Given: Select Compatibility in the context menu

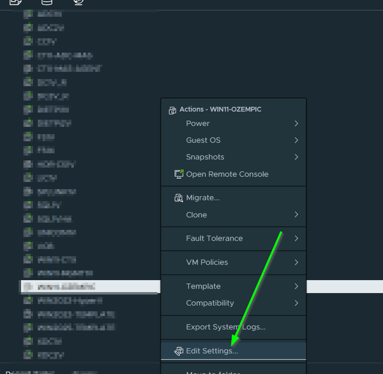Looking at the screenshot, I should (210, 303).
